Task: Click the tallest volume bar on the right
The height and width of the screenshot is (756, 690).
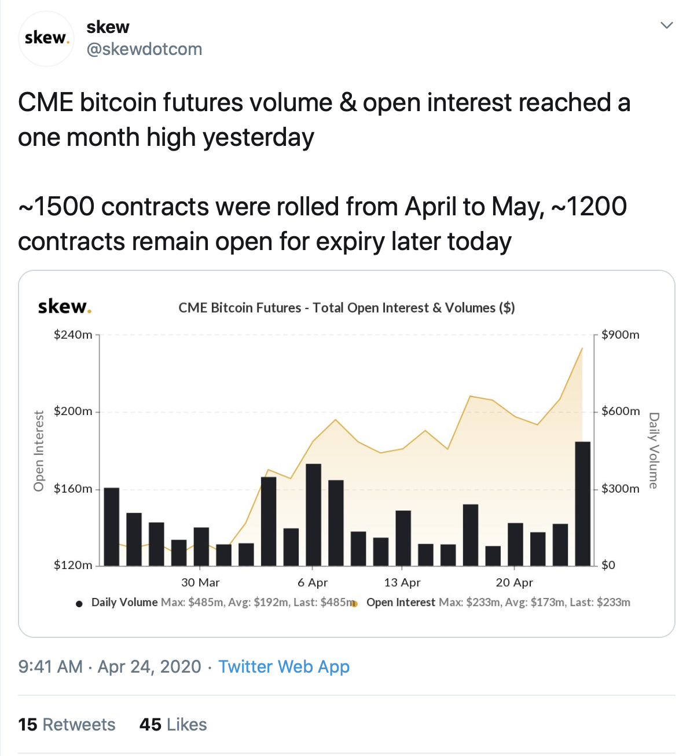Action: click(582, 504)
